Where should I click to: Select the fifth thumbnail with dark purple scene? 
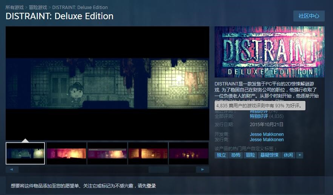(x=189, y=153)
